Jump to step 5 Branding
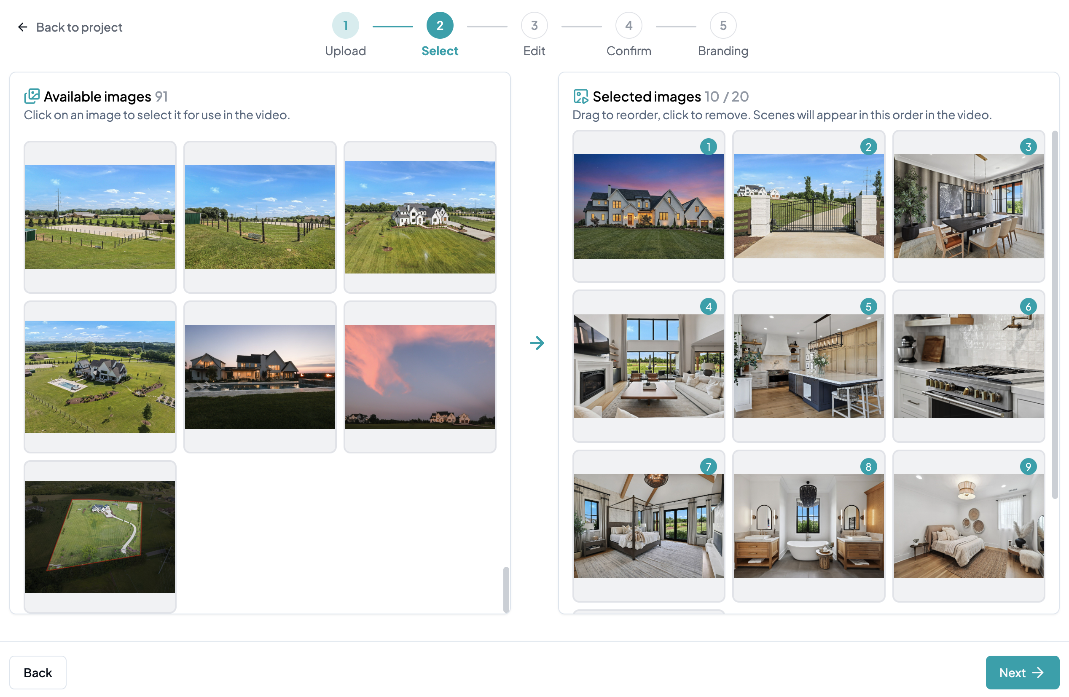 (723, 26)
